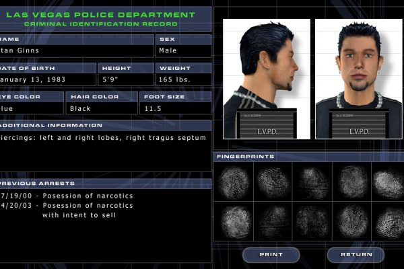The height and width of the screenshot is (269, 404).
Task: Select the side-profile mugshot photo
Action: coord(266,79)
